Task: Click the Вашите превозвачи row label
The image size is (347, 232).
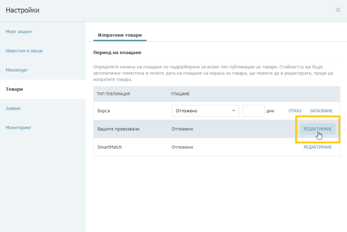Action: [118, 129]
